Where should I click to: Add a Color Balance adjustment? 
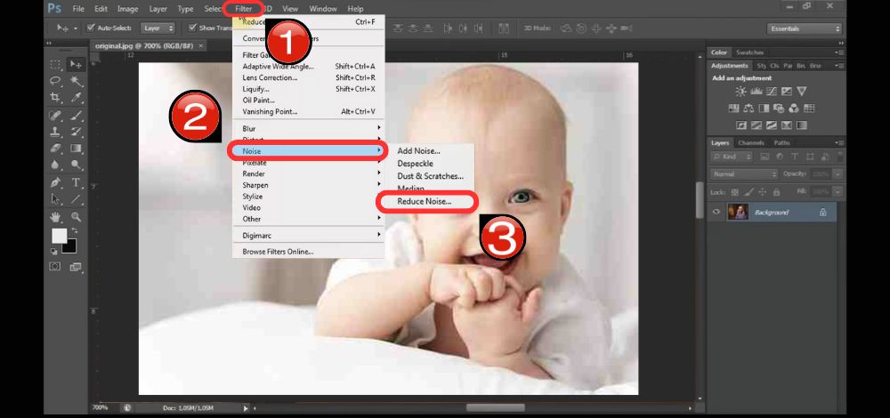click(748, 109)
